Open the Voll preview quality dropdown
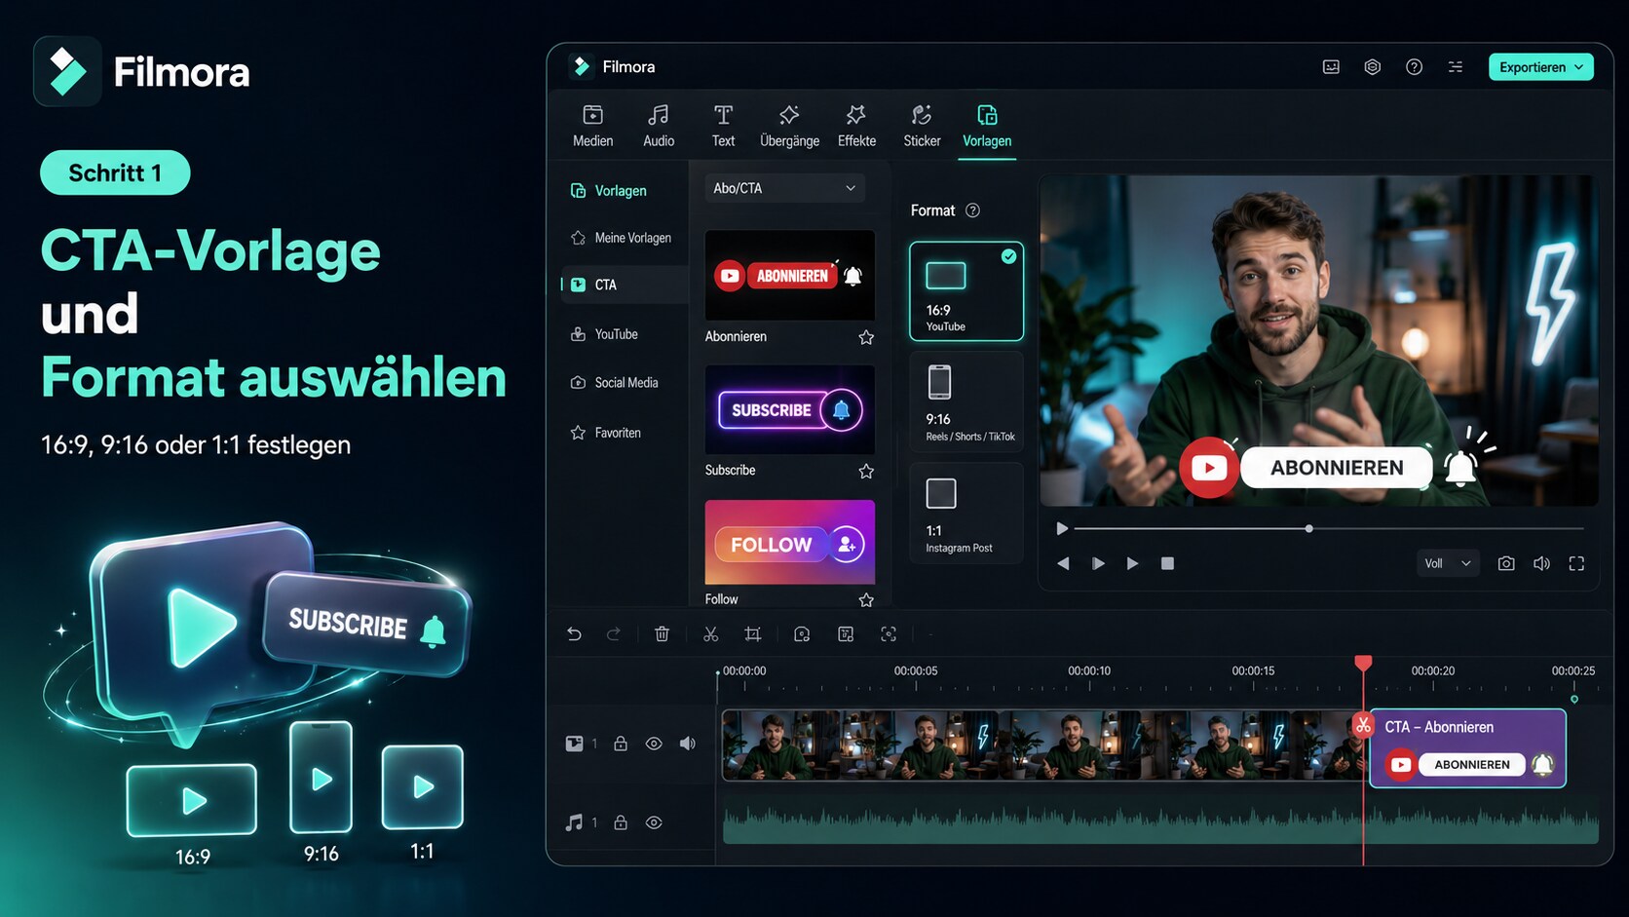 (1448, 563)
